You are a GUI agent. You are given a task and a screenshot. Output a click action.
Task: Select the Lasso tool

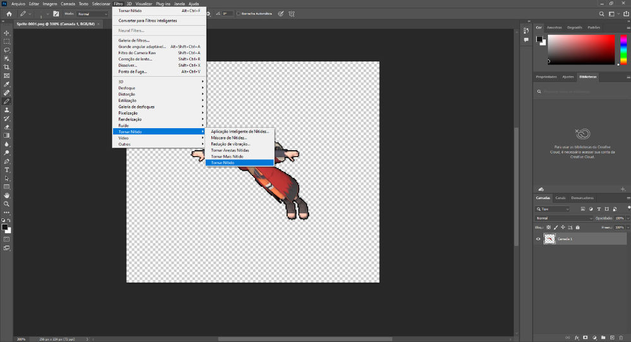(7, 50)
